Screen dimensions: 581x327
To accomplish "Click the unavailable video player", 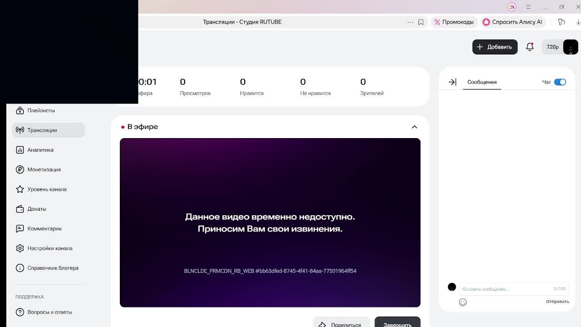I will pos(270,223).
